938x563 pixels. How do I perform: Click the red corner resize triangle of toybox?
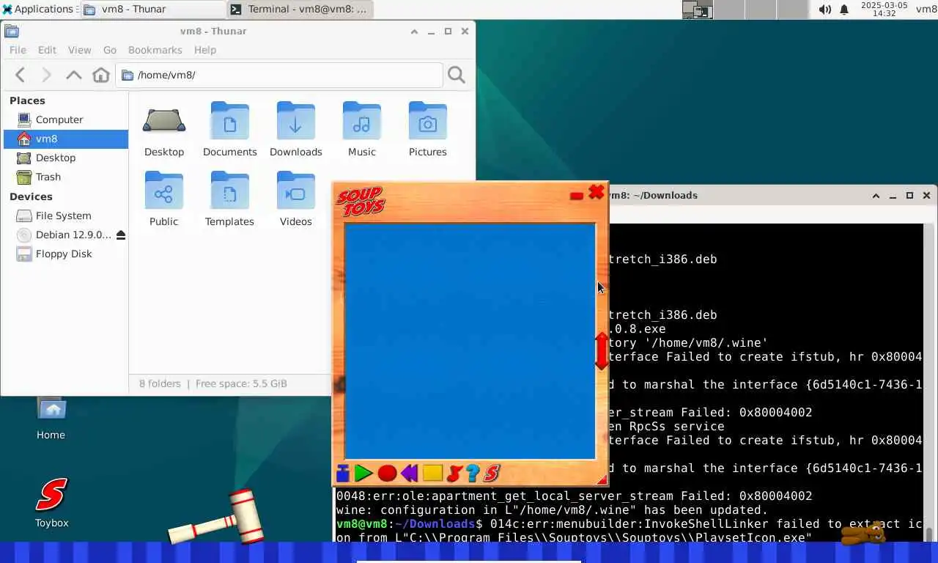pyautogui.click(x=602, y=479)
